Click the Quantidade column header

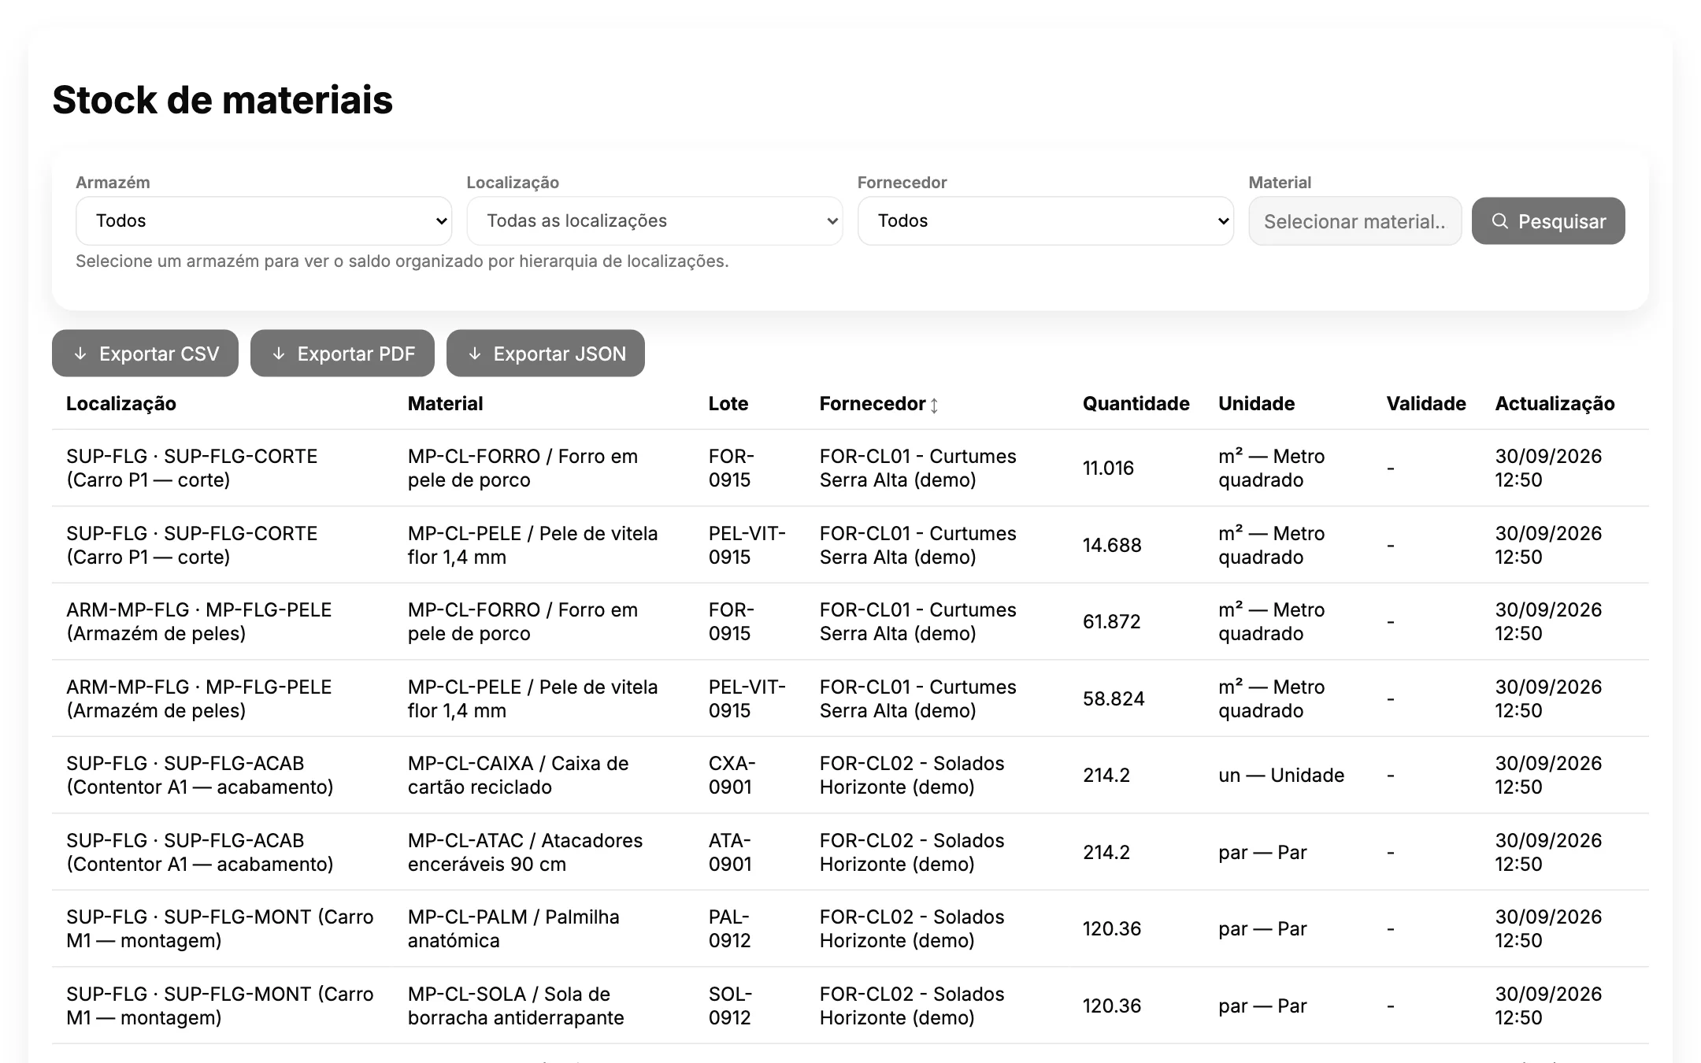(1136, 404)
